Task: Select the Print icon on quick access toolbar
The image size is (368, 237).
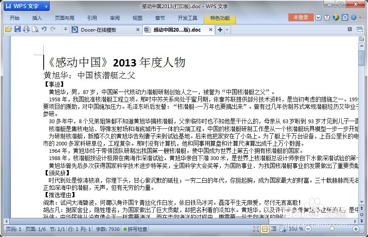Action: pos(25,29)
